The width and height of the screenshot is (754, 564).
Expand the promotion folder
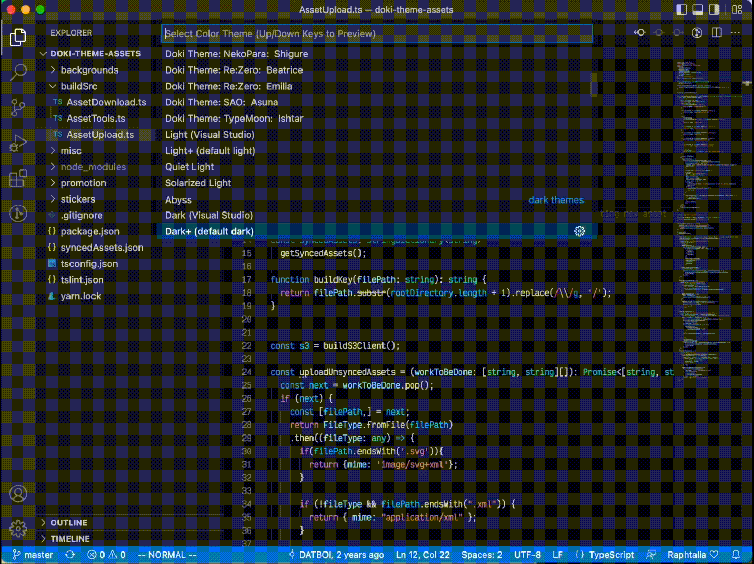[83, 183]
